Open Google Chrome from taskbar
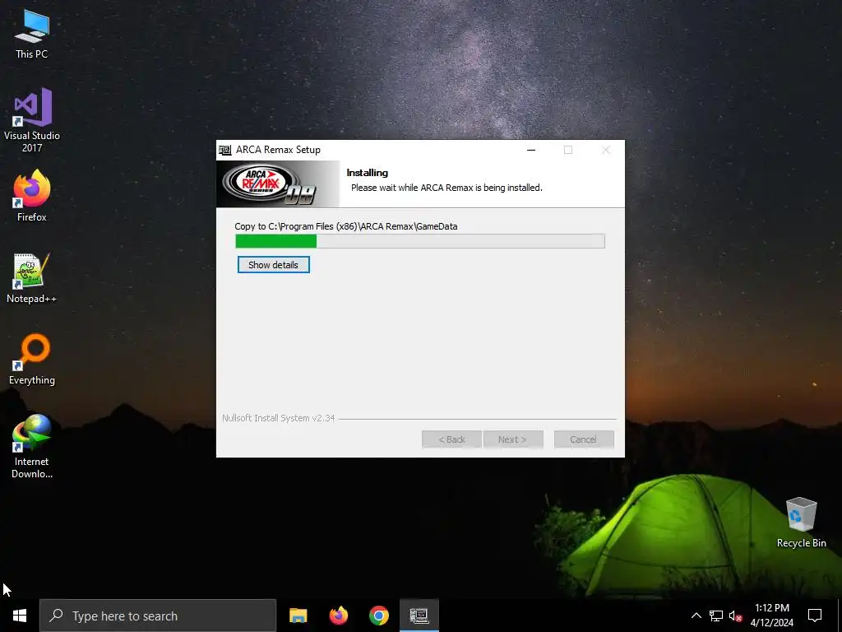 [378, 616]
